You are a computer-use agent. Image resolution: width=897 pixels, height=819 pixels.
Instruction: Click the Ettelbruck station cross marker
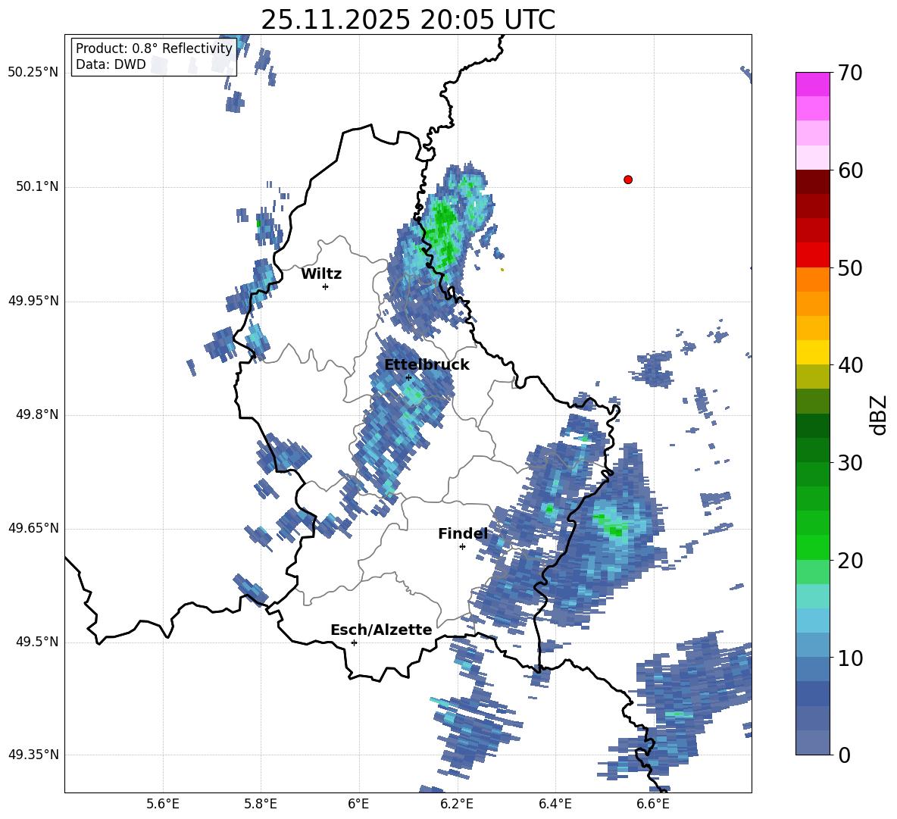(x=408, y=377)
